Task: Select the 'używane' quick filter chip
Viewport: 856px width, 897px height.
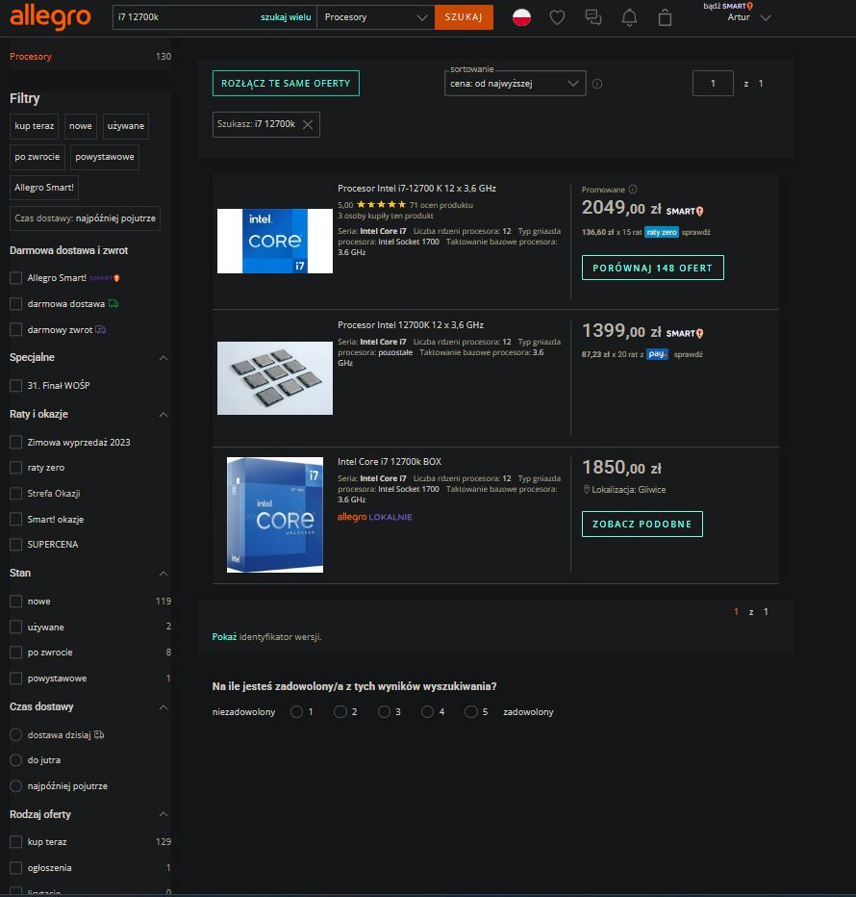Action: [x=126, y=126]
